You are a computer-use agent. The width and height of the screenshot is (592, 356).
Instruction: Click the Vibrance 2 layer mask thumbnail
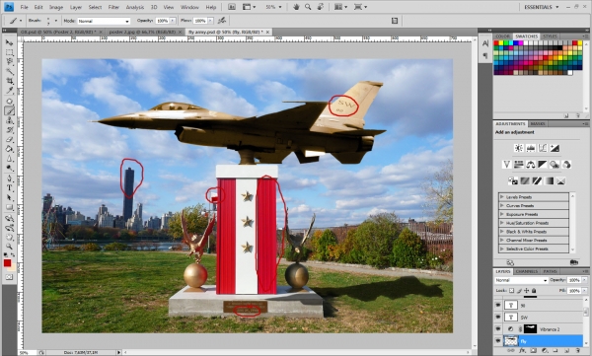(x=530, y=328)
